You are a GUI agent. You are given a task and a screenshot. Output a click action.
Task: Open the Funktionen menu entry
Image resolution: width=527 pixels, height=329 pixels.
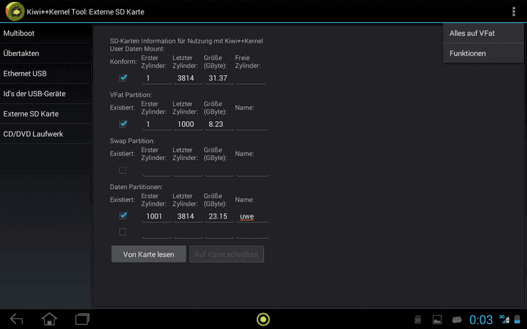484,53
